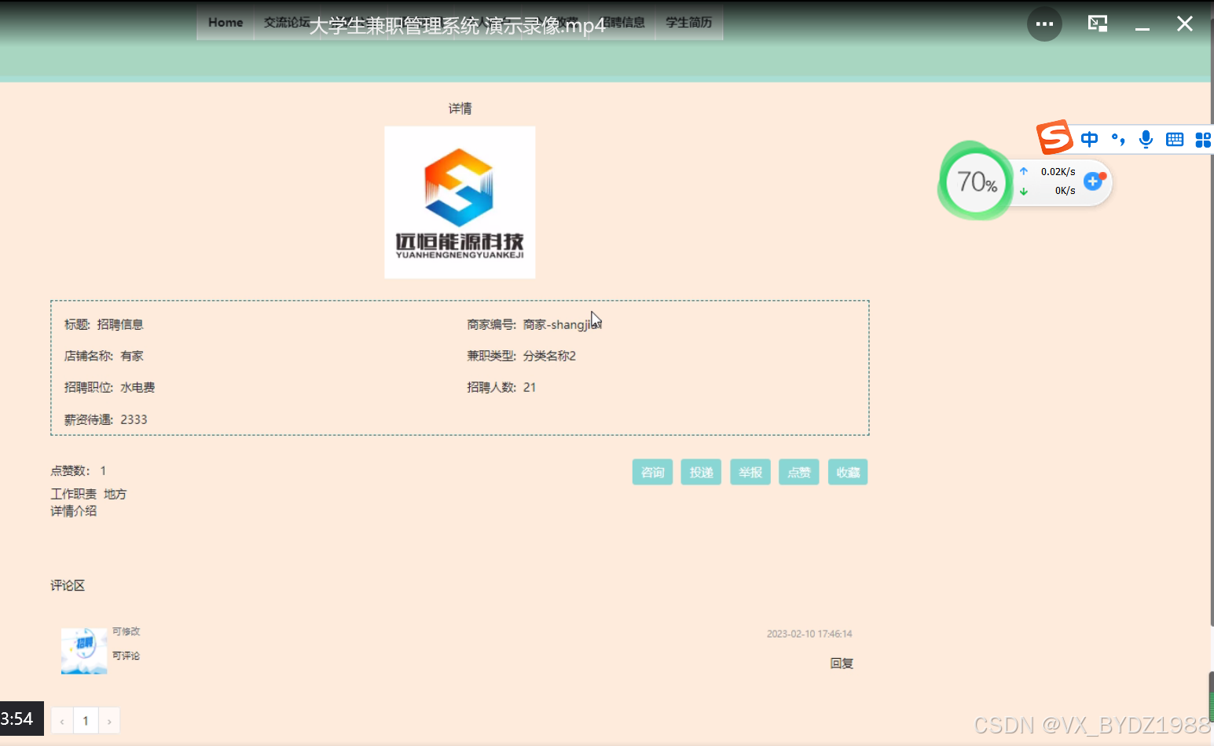Click the 远恒能源科技 company logo image
This screenshot has height=746, width=1214.
[460, 203]
